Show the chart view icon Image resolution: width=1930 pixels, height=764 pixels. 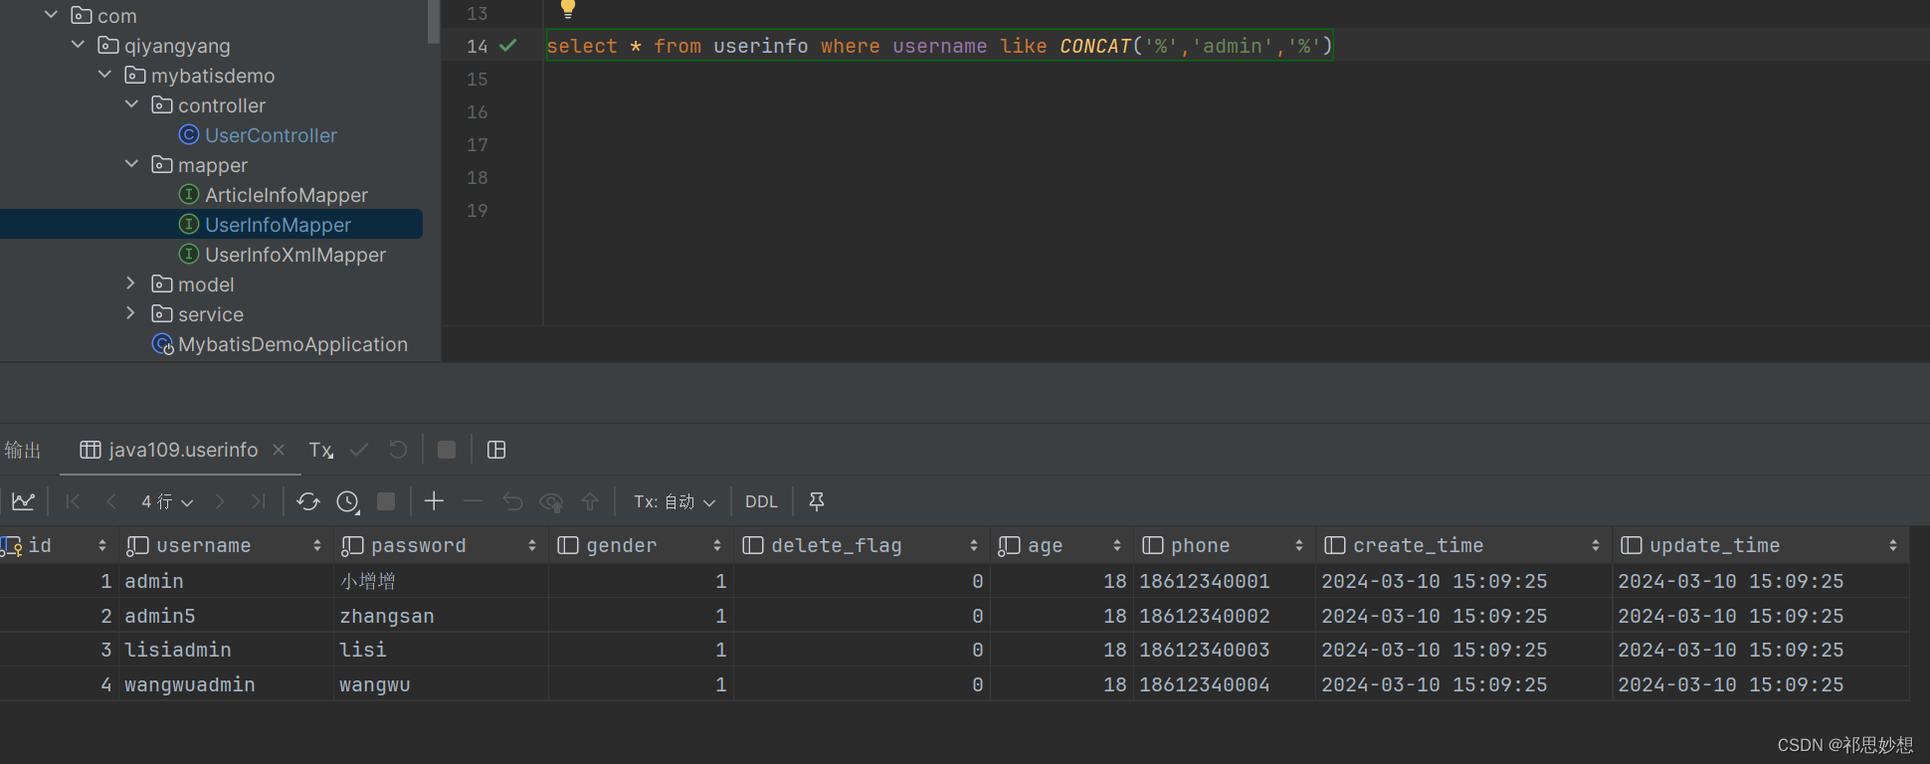24,501
